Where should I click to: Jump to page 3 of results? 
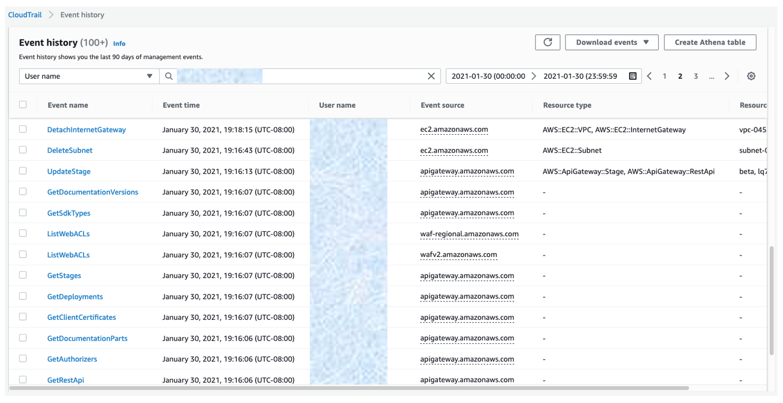(x=696, y=76)
